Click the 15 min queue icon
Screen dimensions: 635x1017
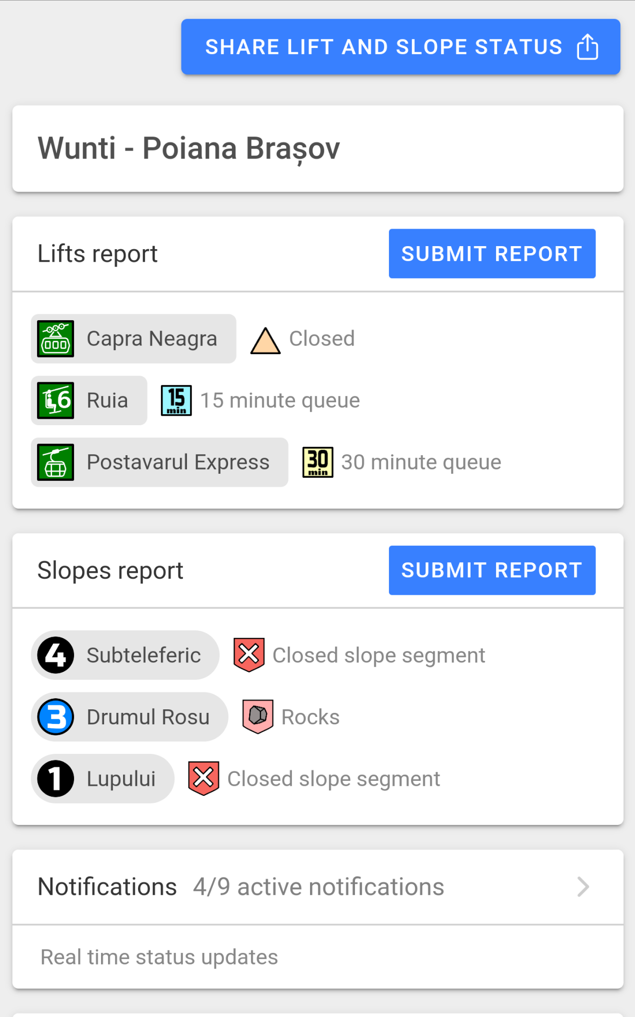(x=176, y=400)
